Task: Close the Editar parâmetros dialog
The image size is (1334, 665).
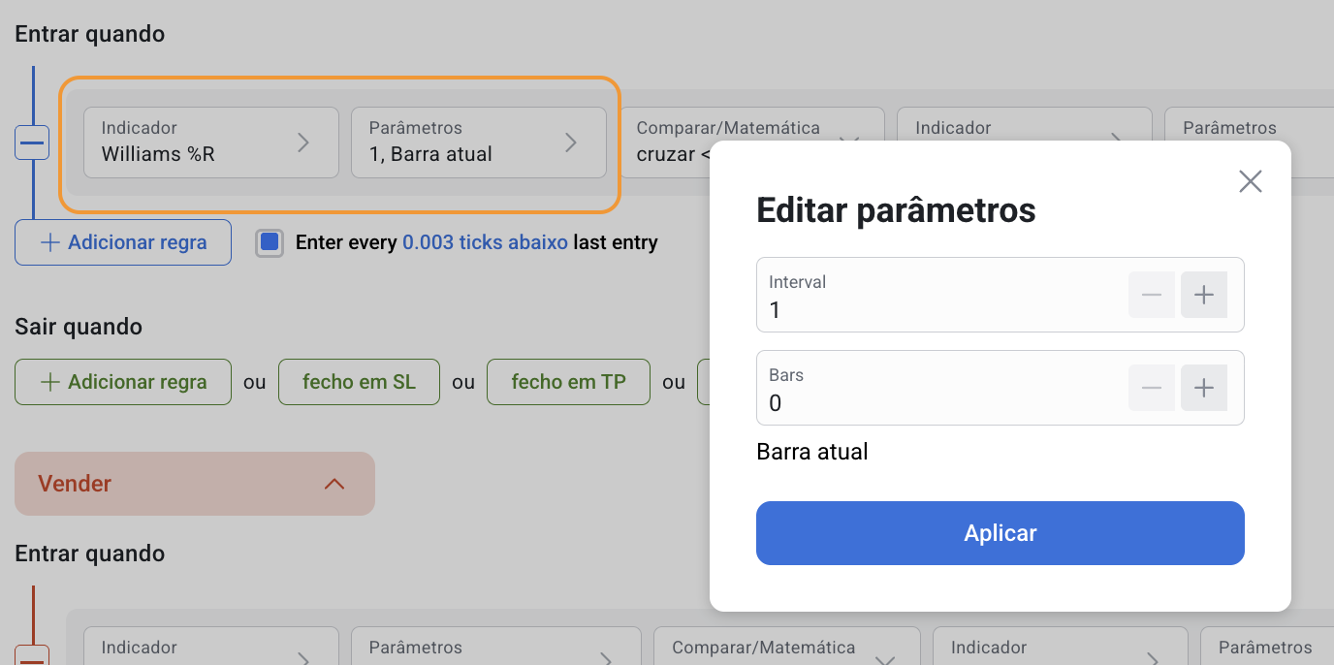Action: click(1251, 181)
